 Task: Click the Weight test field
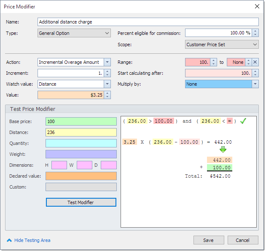(81, 154)
